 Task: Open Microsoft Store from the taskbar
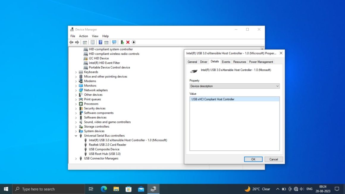coord(128,189)
